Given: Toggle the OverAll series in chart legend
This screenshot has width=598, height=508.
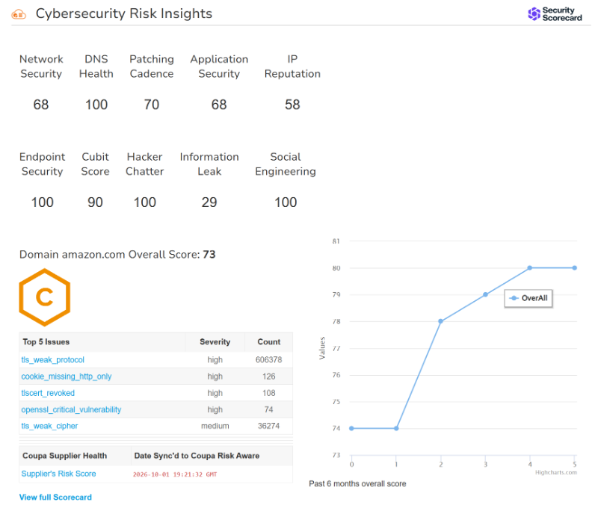Looking at the screenshot, I should [528, 298].
